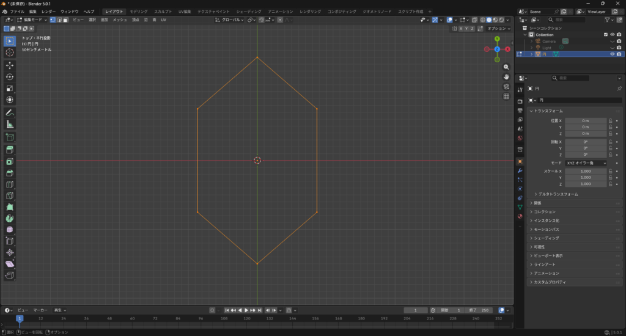The image size is (626, 336).
Task: Click the play animation button
Action: [246, 310]
